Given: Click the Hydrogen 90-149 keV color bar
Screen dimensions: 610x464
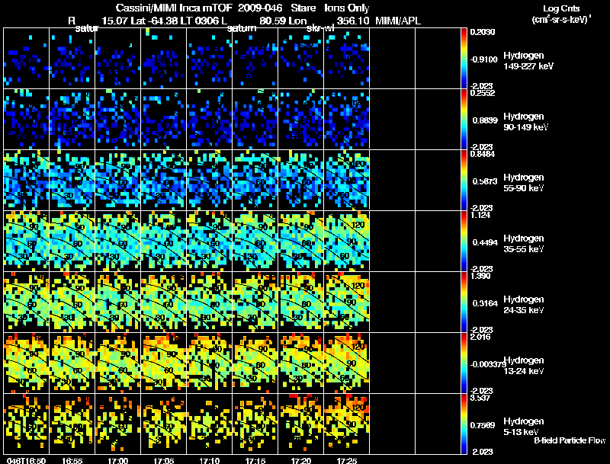Looking at the screenshot, I should pos(464,120).
